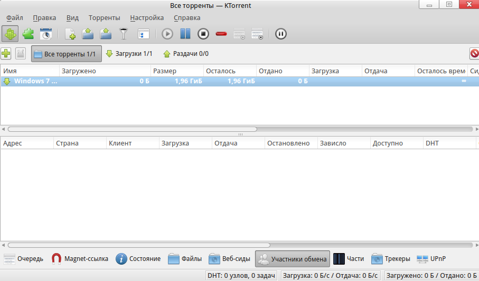The width and height of the screenshot is (479, 281).
Task: Open the Веб-сиды panel
Action: click(229, 259)
